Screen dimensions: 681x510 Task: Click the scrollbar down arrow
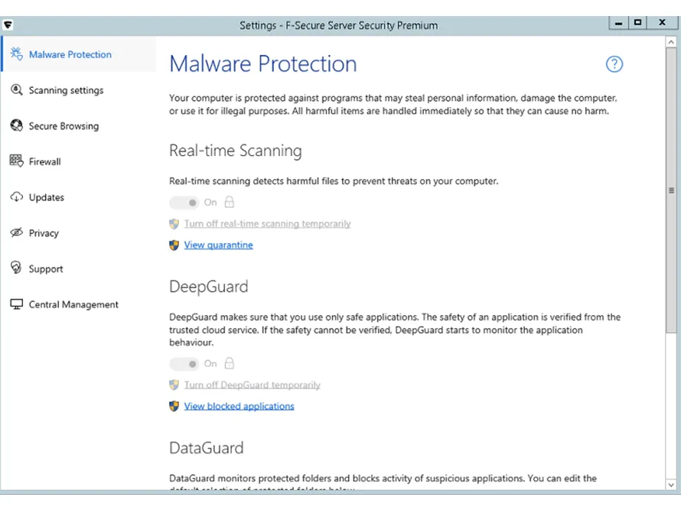pyautogui.click(x=671, y=484)
